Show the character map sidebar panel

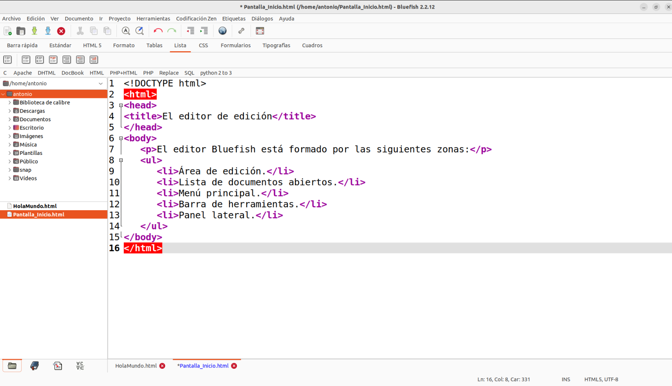point(80,366)
